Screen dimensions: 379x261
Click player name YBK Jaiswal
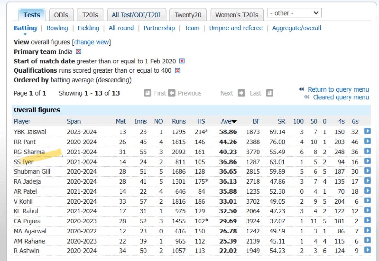point(30,132)
